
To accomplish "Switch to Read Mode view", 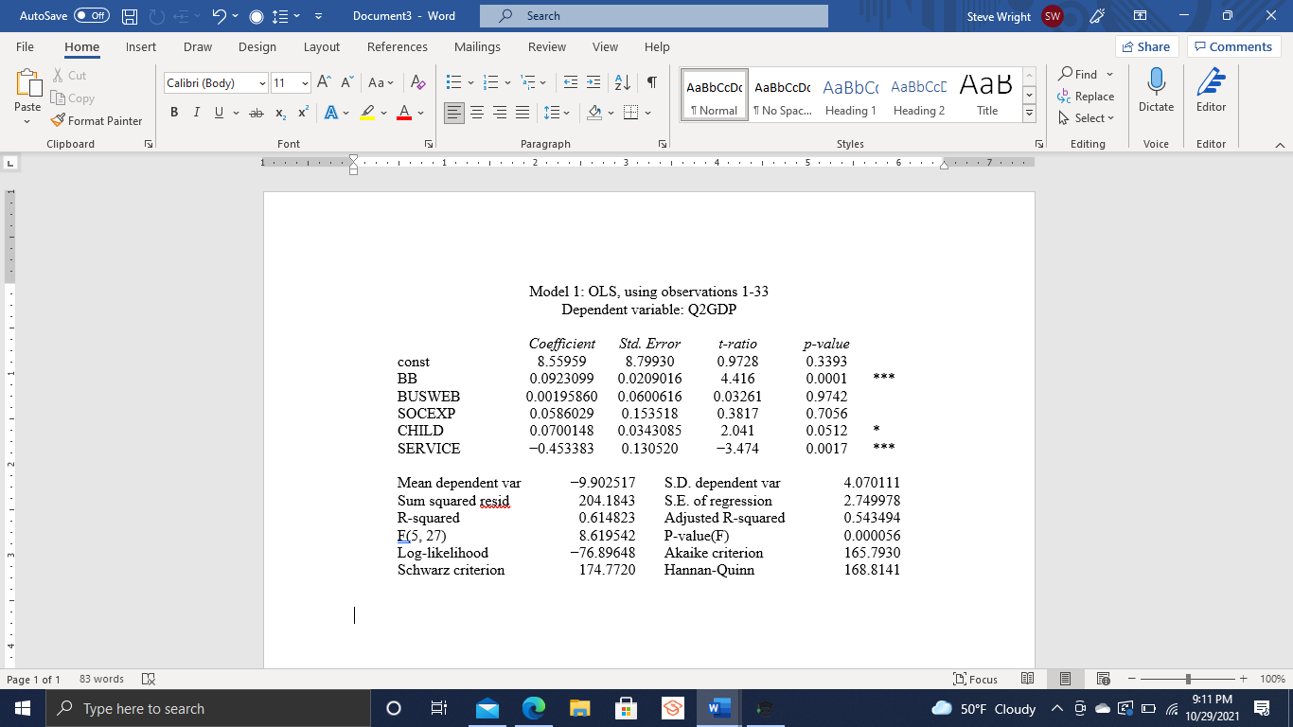I will [x=1028, y=679].
